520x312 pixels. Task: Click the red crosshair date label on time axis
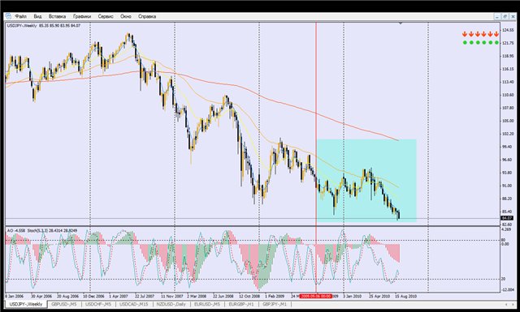coord(316,296)
